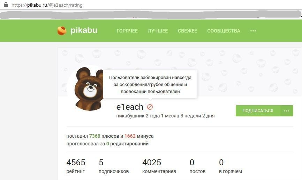Screen dimensions: 302x180
Task: Click the 0 в горячем counter
Action: tap(231, 166)
